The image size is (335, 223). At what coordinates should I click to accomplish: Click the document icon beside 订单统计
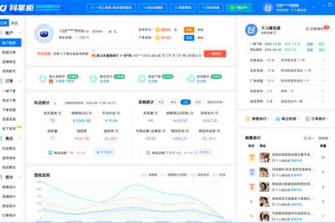[x=308, y=119]
